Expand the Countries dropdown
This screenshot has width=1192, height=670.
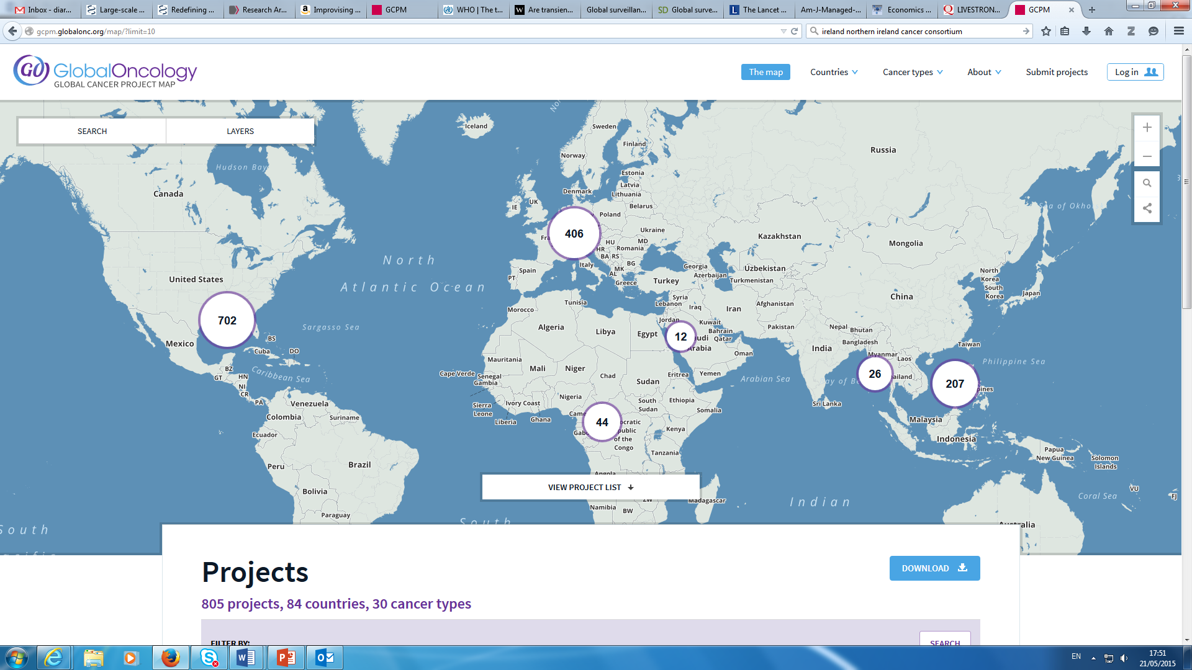(x=834, y=72)
